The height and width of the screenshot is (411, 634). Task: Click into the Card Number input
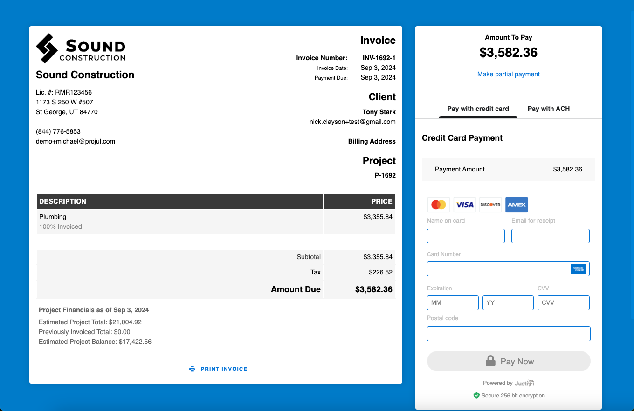tap(496, 269)
